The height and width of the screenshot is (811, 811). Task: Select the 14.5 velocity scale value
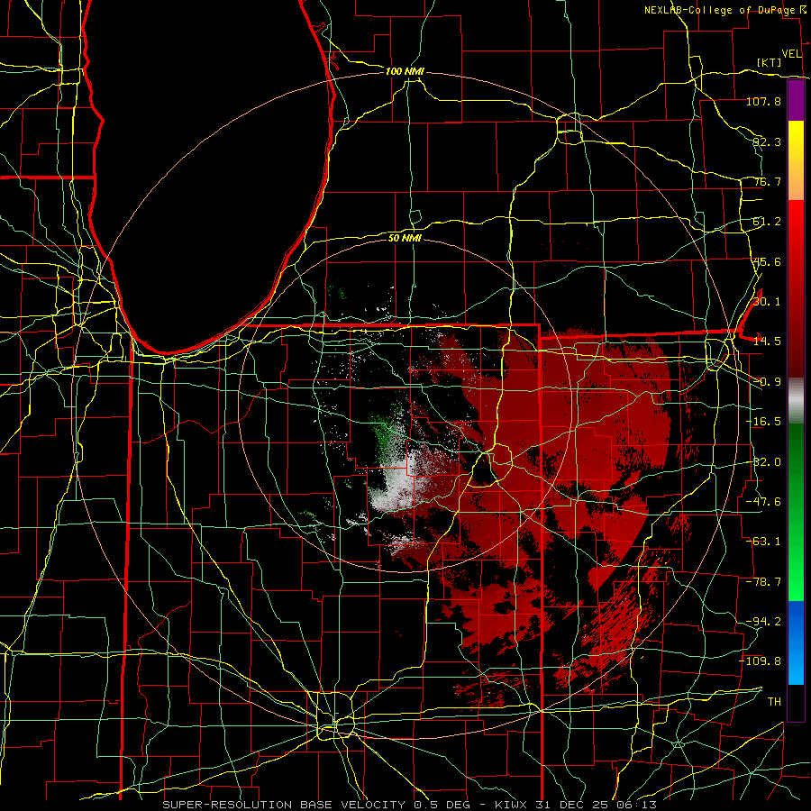coord(767,342)
